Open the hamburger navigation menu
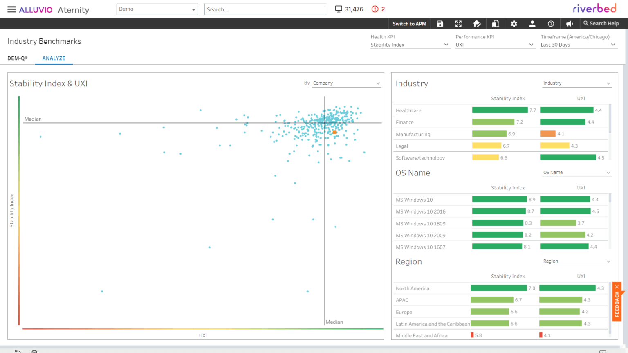Image resolution: width=628 pixels, height=353 pixels. (x=11, y=10)
